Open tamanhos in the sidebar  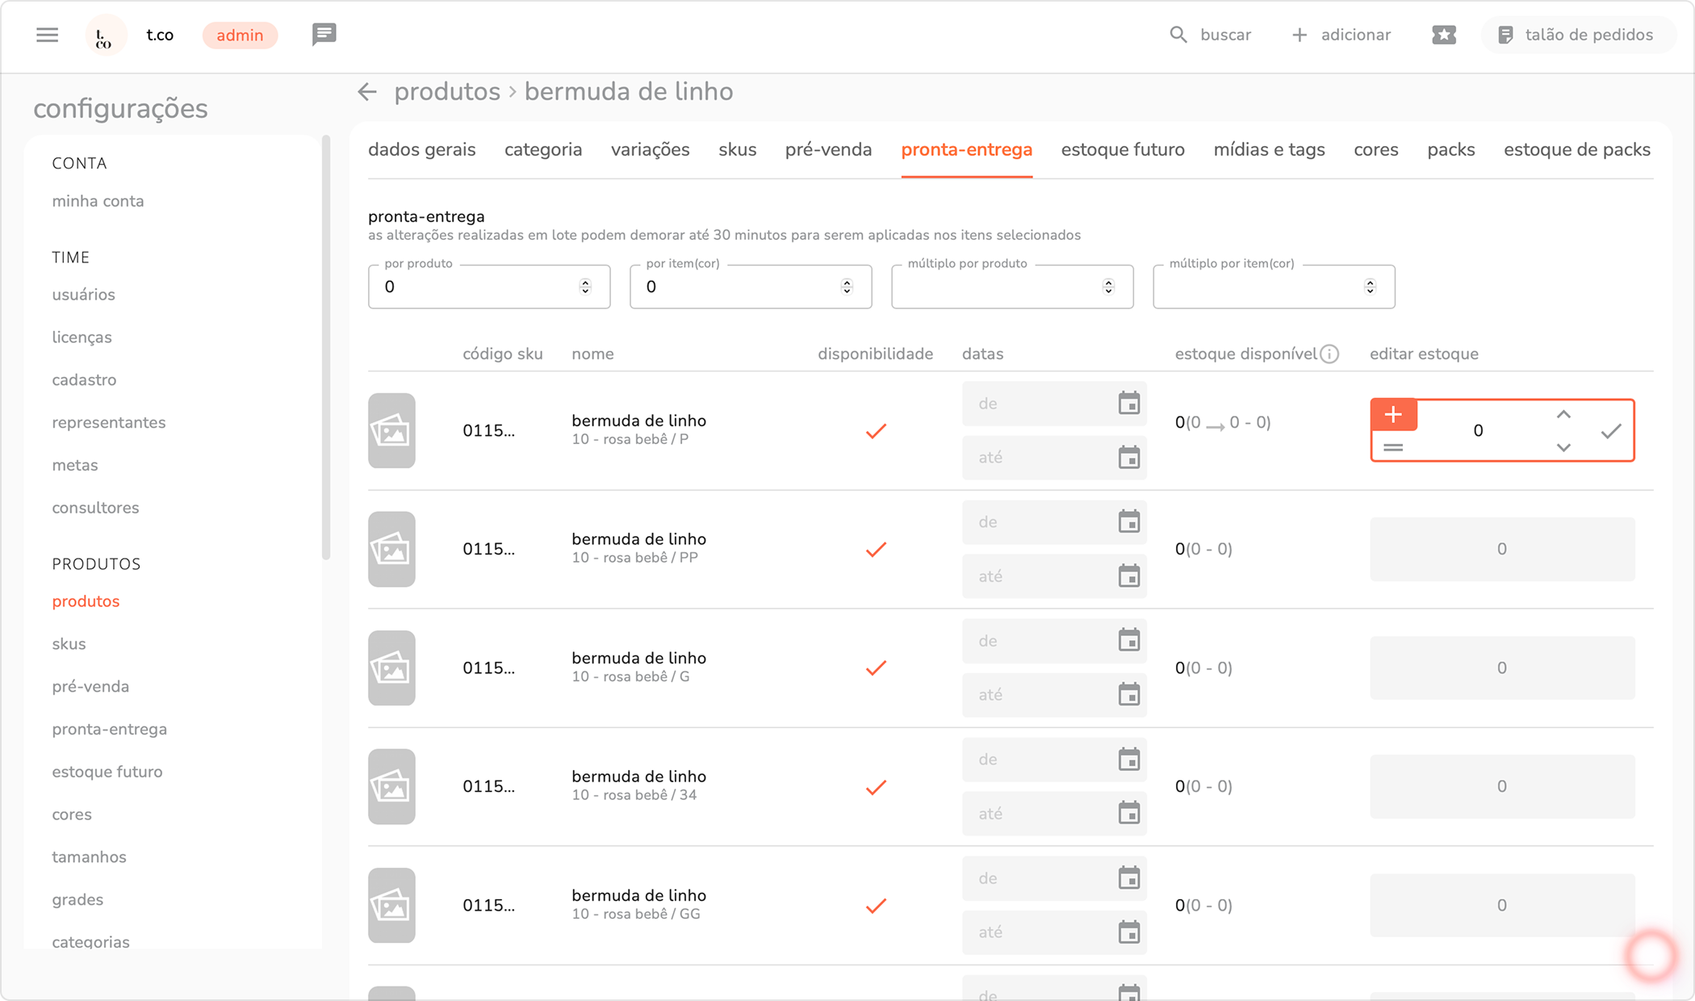[89, 857]
